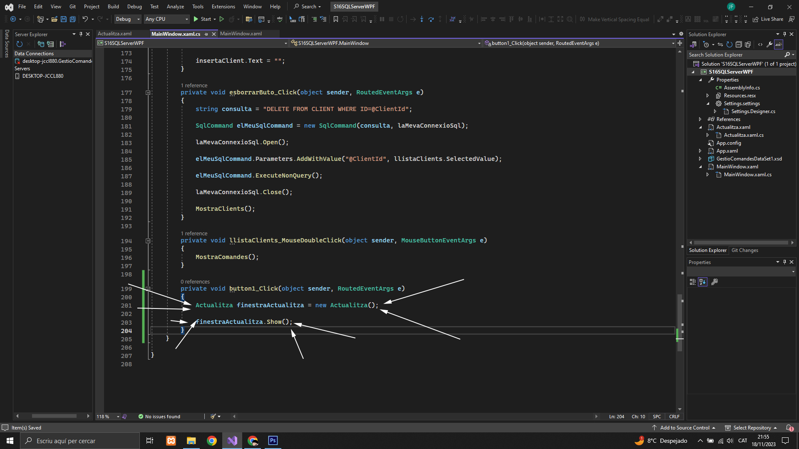Toggle bookmark icon in the toolbar
Screen dimensions: 799x449
(x=335, y=19)
